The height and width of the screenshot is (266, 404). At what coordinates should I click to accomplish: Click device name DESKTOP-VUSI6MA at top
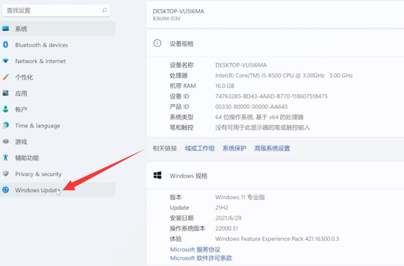[178, 11]
